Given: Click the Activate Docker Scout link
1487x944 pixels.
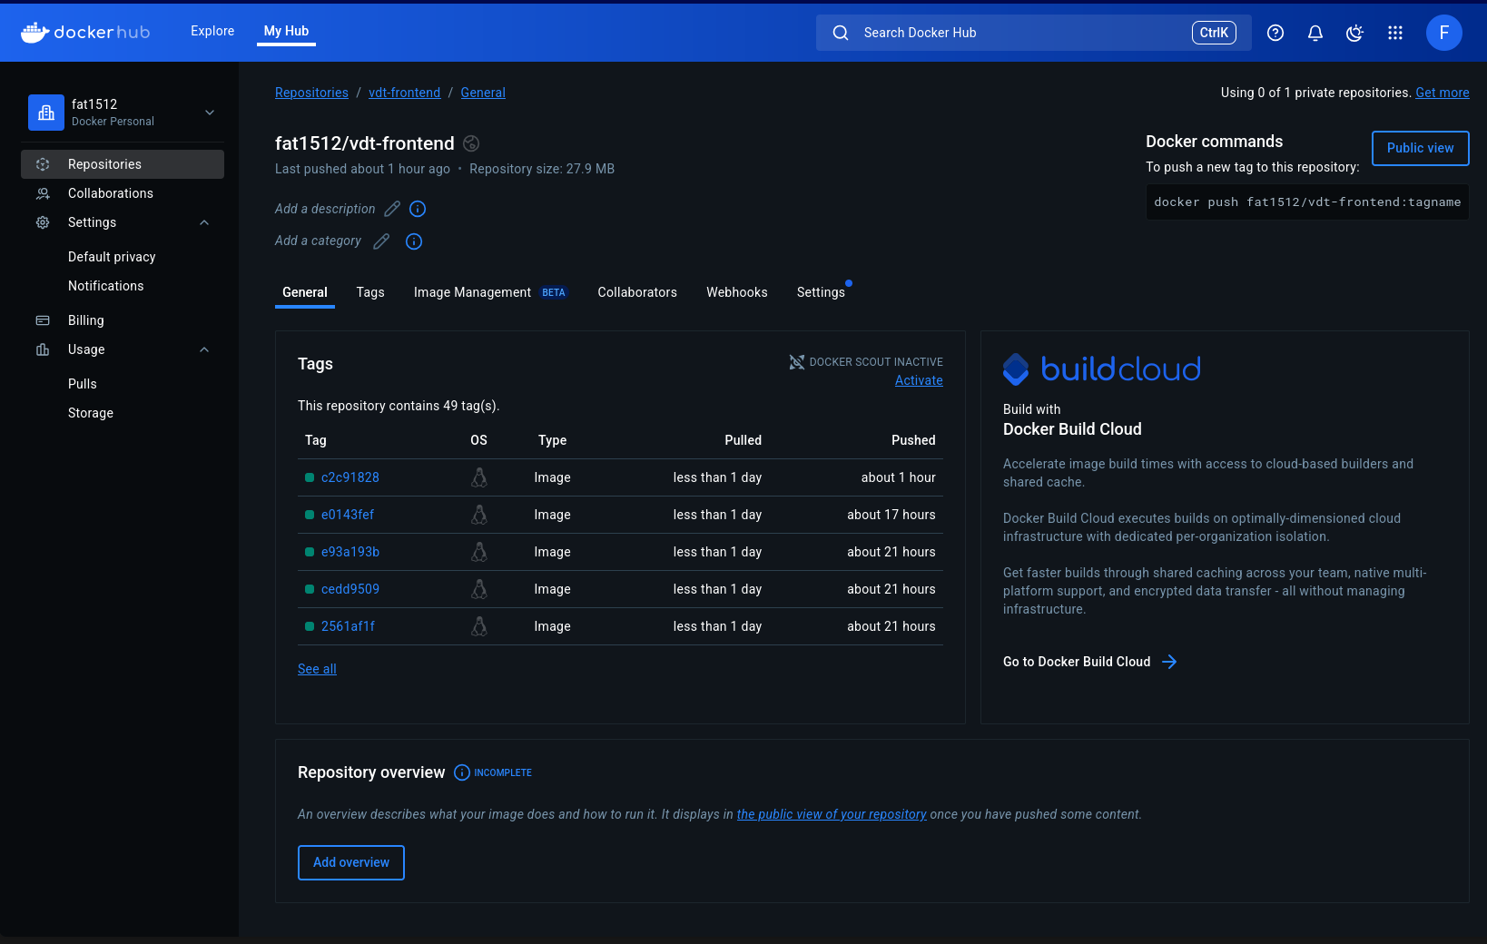Looking at the screenshot, I should [x=919, y=380].
